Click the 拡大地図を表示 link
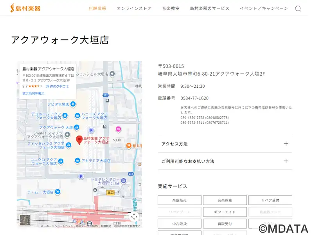Viewport: 313px width, 235px height. [x=33, y=94]
